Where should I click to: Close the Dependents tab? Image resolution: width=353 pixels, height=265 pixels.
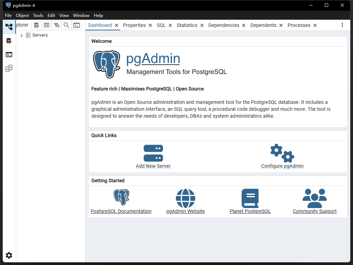tap(281, 26)
